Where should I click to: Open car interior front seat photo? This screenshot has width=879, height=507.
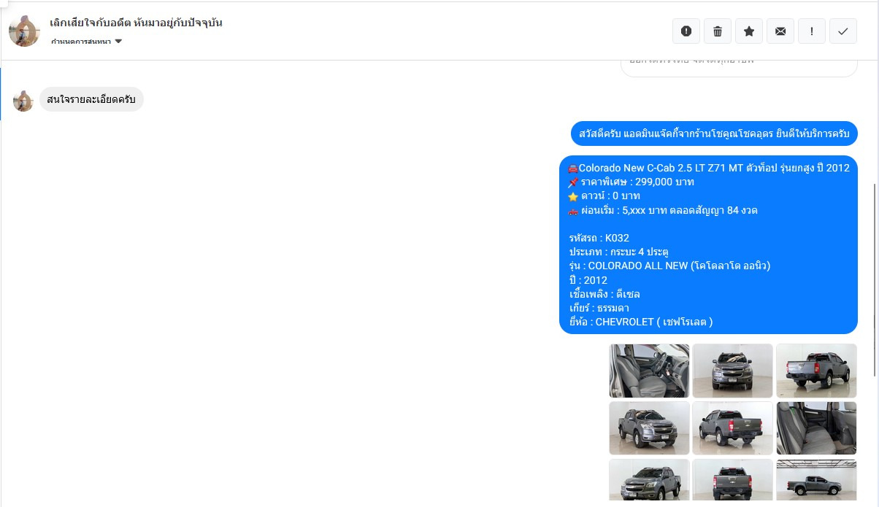point(649,371)
